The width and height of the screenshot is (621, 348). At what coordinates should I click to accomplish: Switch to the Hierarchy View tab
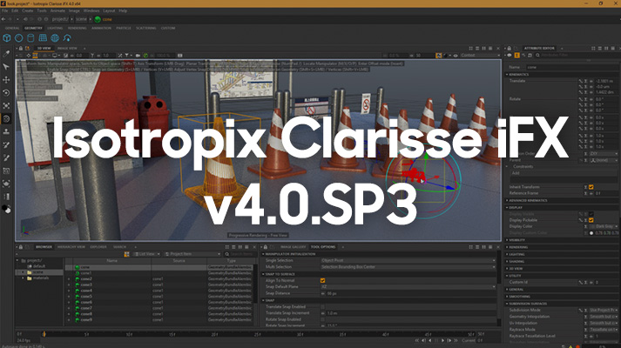[71, 247]
